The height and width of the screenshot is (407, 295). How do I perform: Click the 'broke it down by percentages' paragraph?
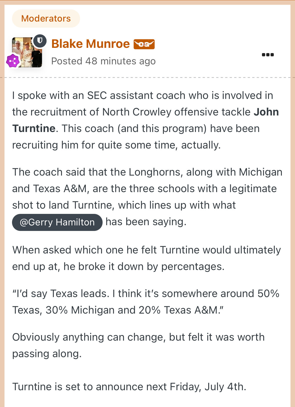pyautogui.click(x=147, y=258)
